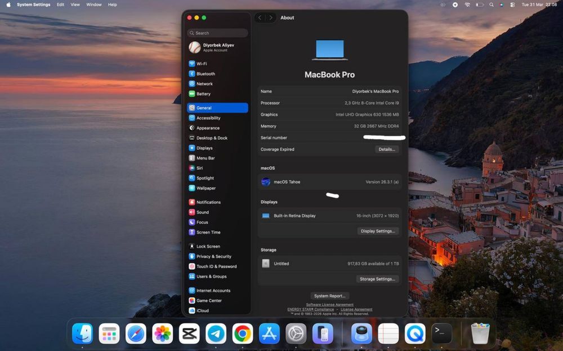Select Menu Bar settings

click(217, 158)
